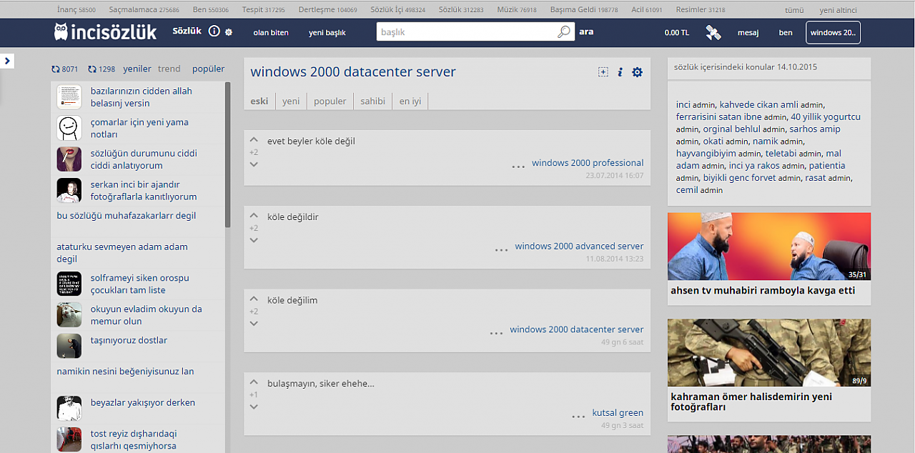Open 'kahvede cikan amli' admin topic
Screen dimensions: 915x453
[x=758, y=104]
